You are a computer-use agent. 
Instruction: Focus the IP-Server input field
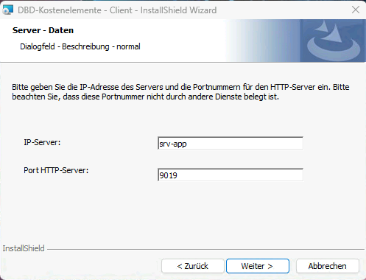(x=230, y=143)
